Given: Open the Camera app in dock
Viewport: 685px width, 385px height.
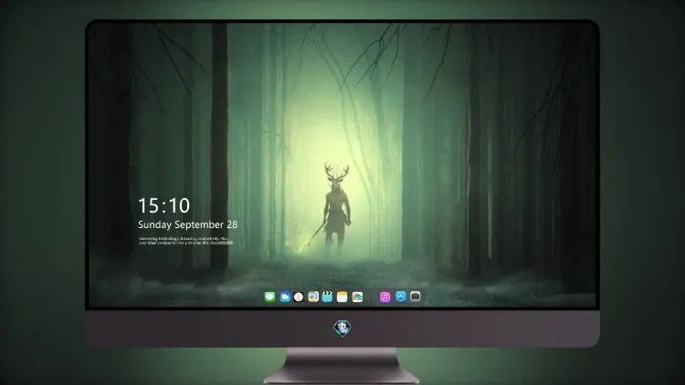Looking at the screenshot, I should coord(416,297).
